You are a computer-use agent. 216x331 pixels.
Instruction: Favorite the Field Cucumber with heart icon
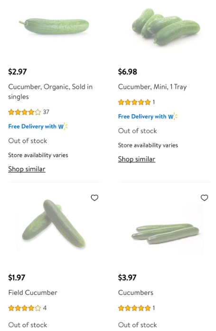pyautogui.click(x=94, y=198)
